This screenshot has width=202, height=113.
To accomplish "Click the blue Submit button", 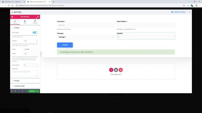I will pos(65,45).
